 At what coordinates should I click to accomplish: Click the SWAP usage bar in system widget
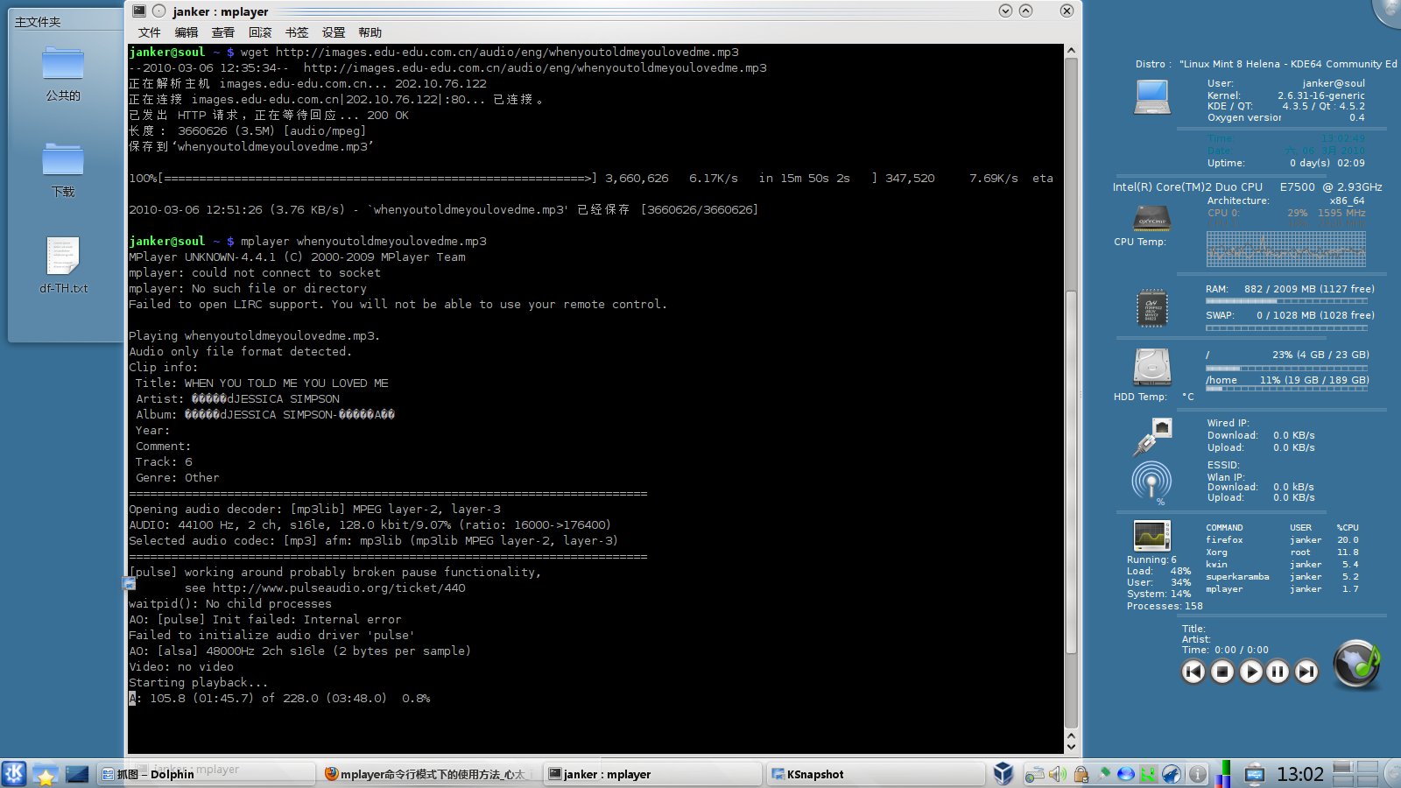click(x=1286, y=328)
